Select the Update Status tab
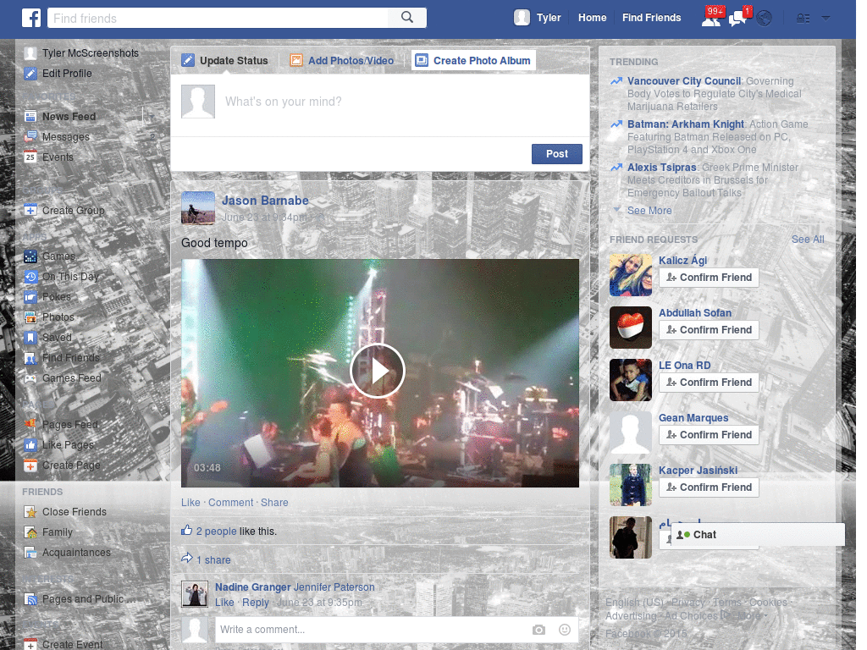 point(225,60)
